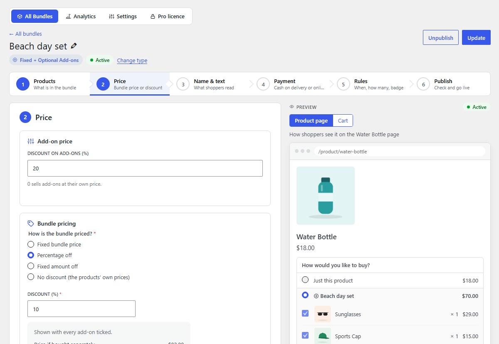The image size is (499, 344).
Task: Click the pencil icon beside Beach day set
Action: pos(74,46)
